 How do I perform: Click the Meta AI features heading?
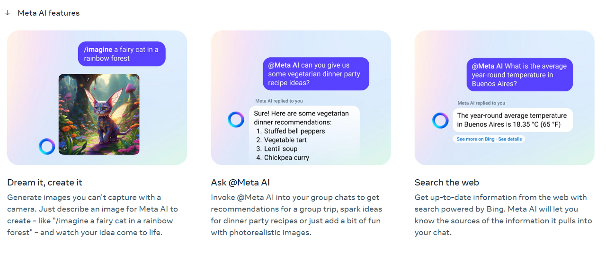click(x=48, y=13)
